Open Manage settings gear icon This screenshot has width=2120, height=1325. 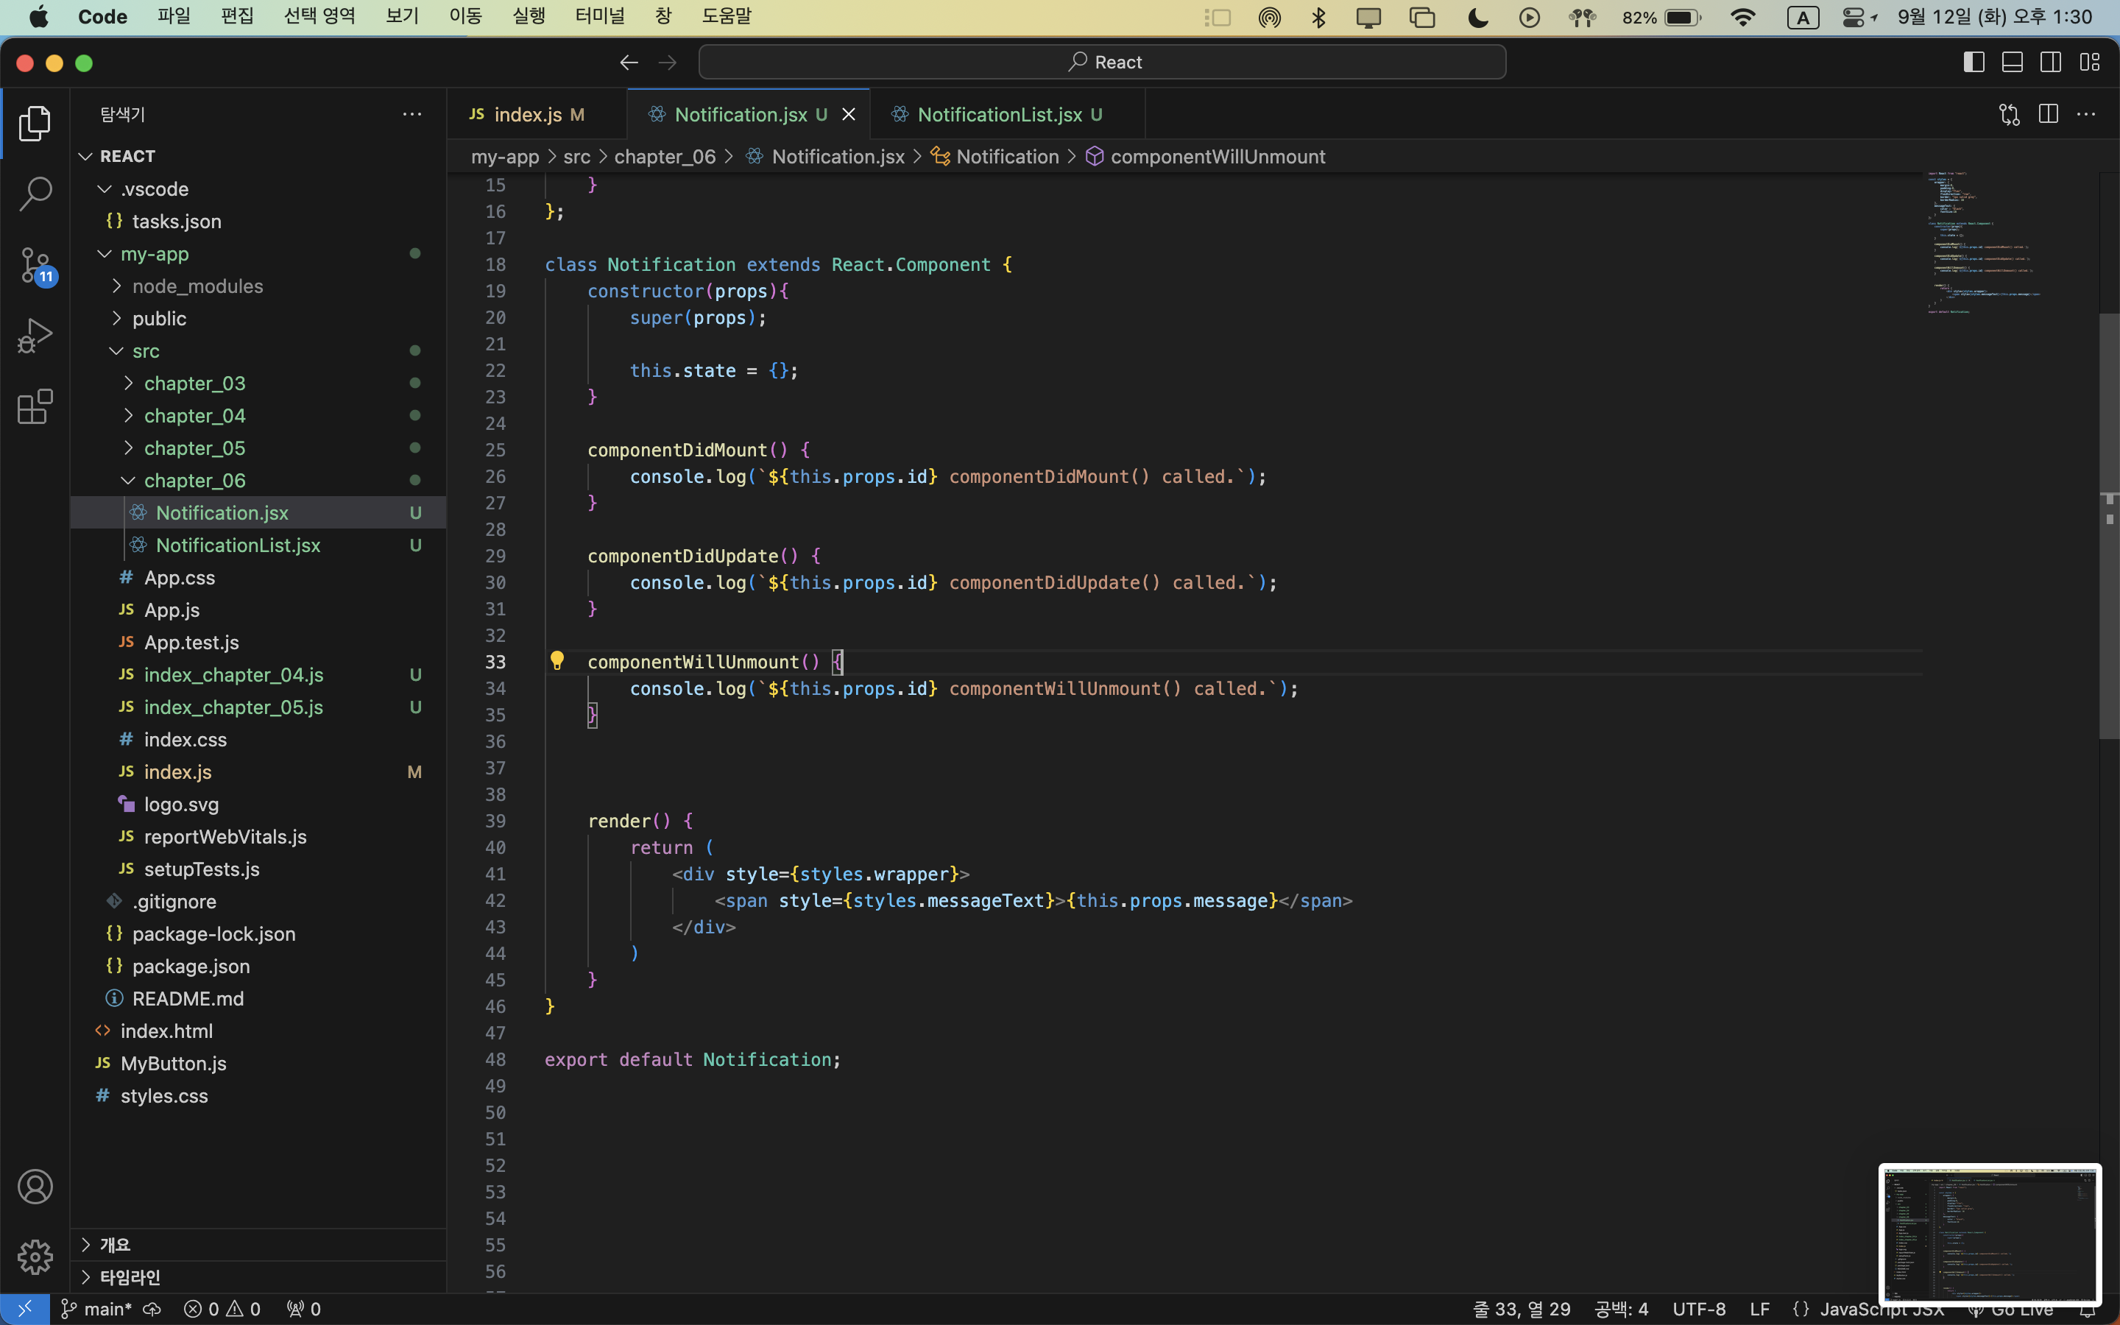click(x=35, y=1257)
